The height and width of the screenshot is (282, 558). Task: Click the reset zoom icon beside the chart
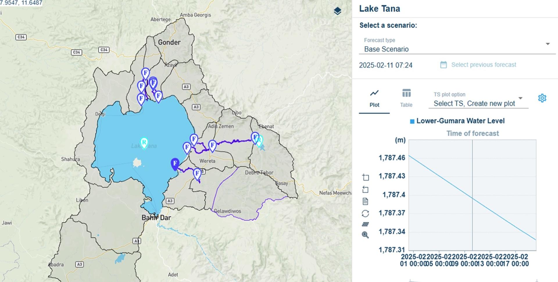pos(366,190)
